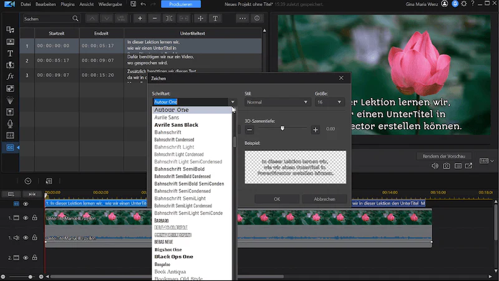Screen dimensions: 499x281
Task: Click the preview volume speaker icon
Action: pos(435,166)
